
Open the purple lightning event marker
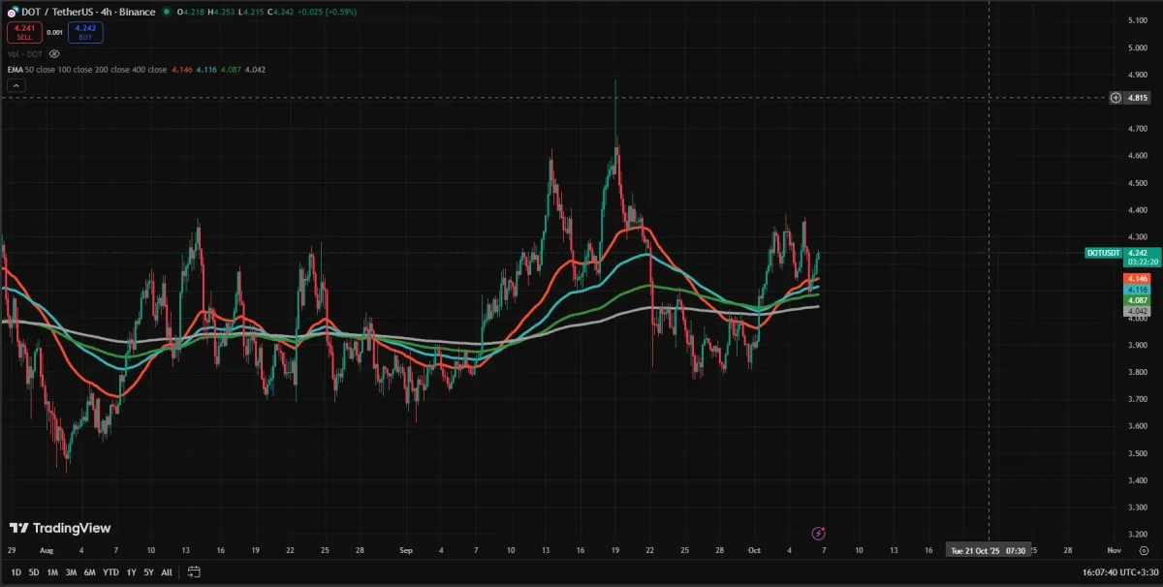pos(819,533)
